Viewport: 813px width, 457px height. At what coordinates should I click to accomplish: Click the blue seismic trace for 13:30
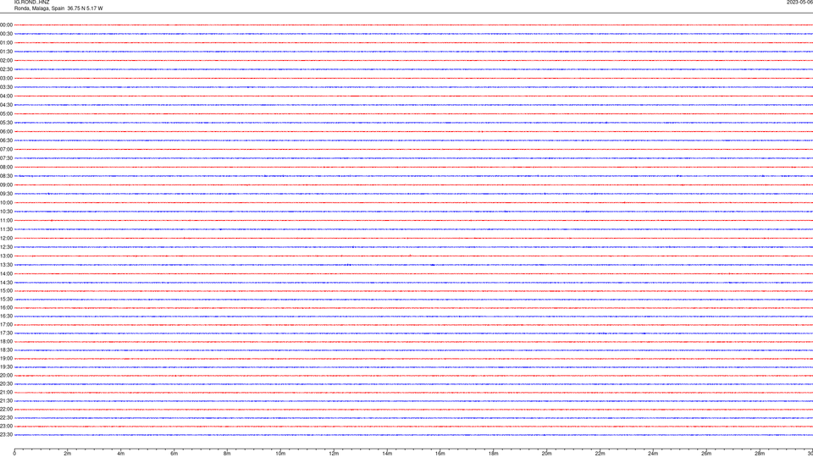tap(413, 265)
